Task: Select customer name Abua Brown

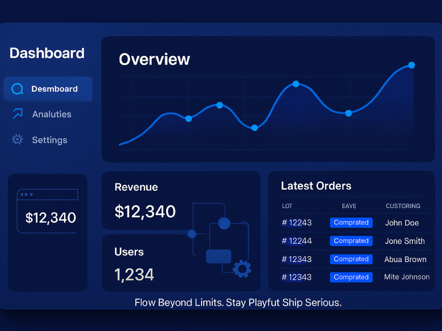Action: pyautogui.click(x=405, y=259)
